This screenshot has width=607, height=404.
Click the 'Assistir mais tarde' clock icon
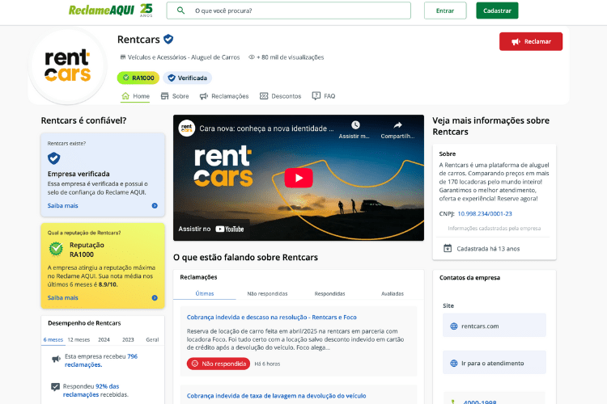pyautogui.click(x=355, y=125)
